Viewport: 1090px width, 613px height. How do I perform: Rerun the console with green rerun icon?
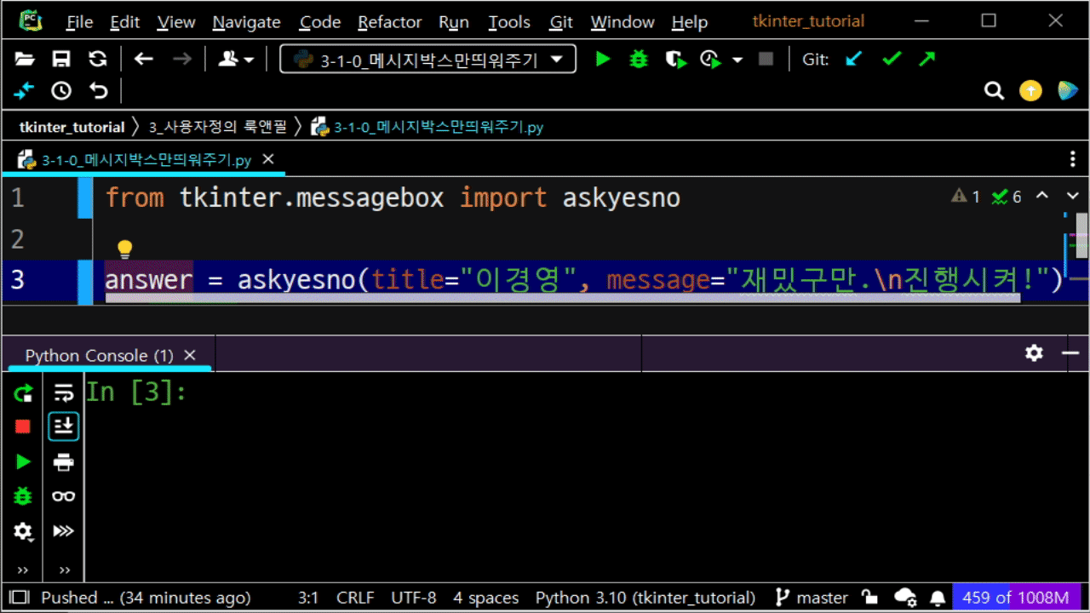(x=23, y=392)
